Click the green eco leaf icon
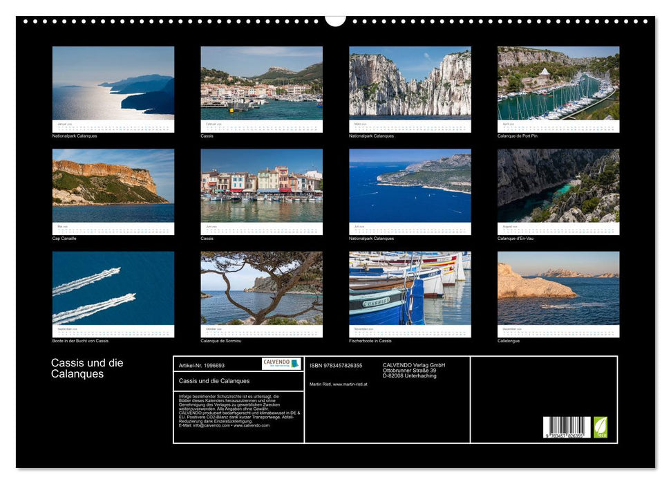 point(600,427)
